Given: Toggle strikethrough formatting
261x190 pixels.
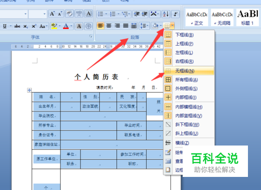Looking at the screenshot, I should pos(17,26).
